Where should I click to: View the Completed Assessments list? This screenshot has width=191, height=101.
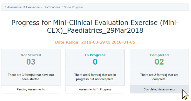click(159, 89)
